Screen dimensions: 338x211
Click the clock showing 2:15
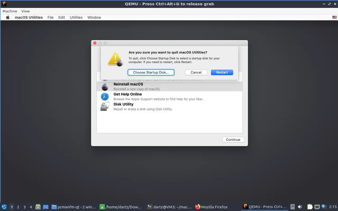point(333,207)
